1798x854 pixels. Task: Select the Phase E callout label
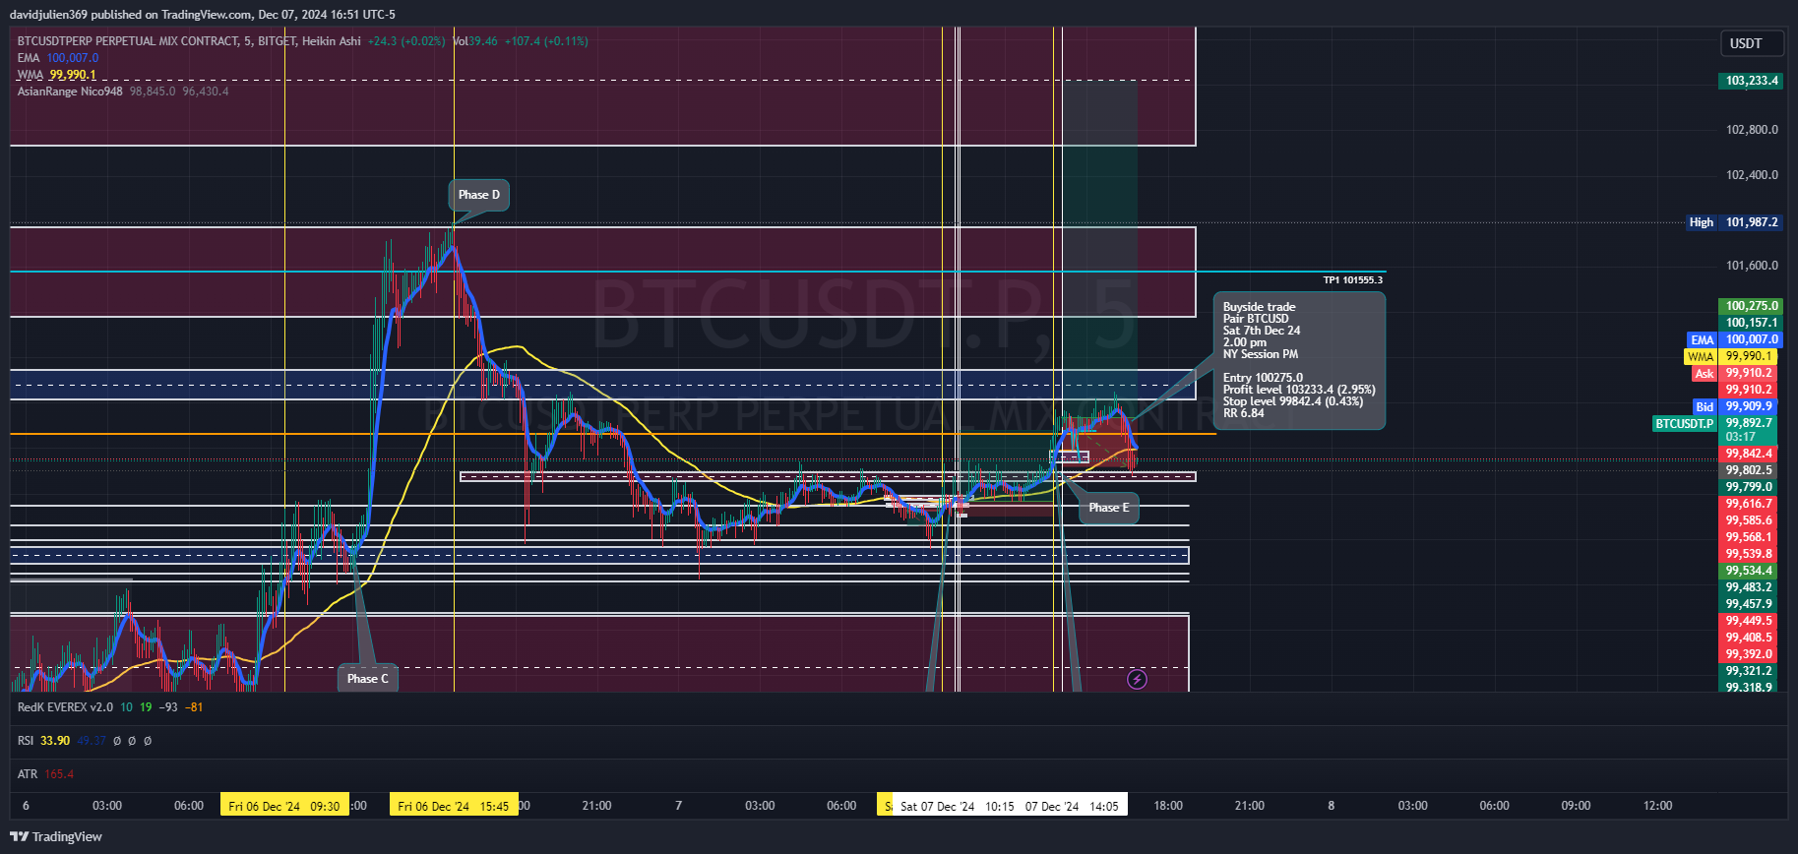pos(1109,508)
